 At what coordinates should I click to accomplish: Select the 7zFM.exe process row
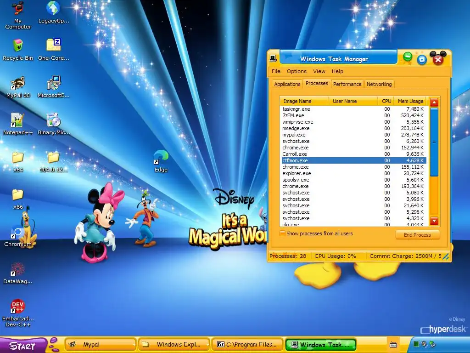pyautogui.click(x=354, y=115)
